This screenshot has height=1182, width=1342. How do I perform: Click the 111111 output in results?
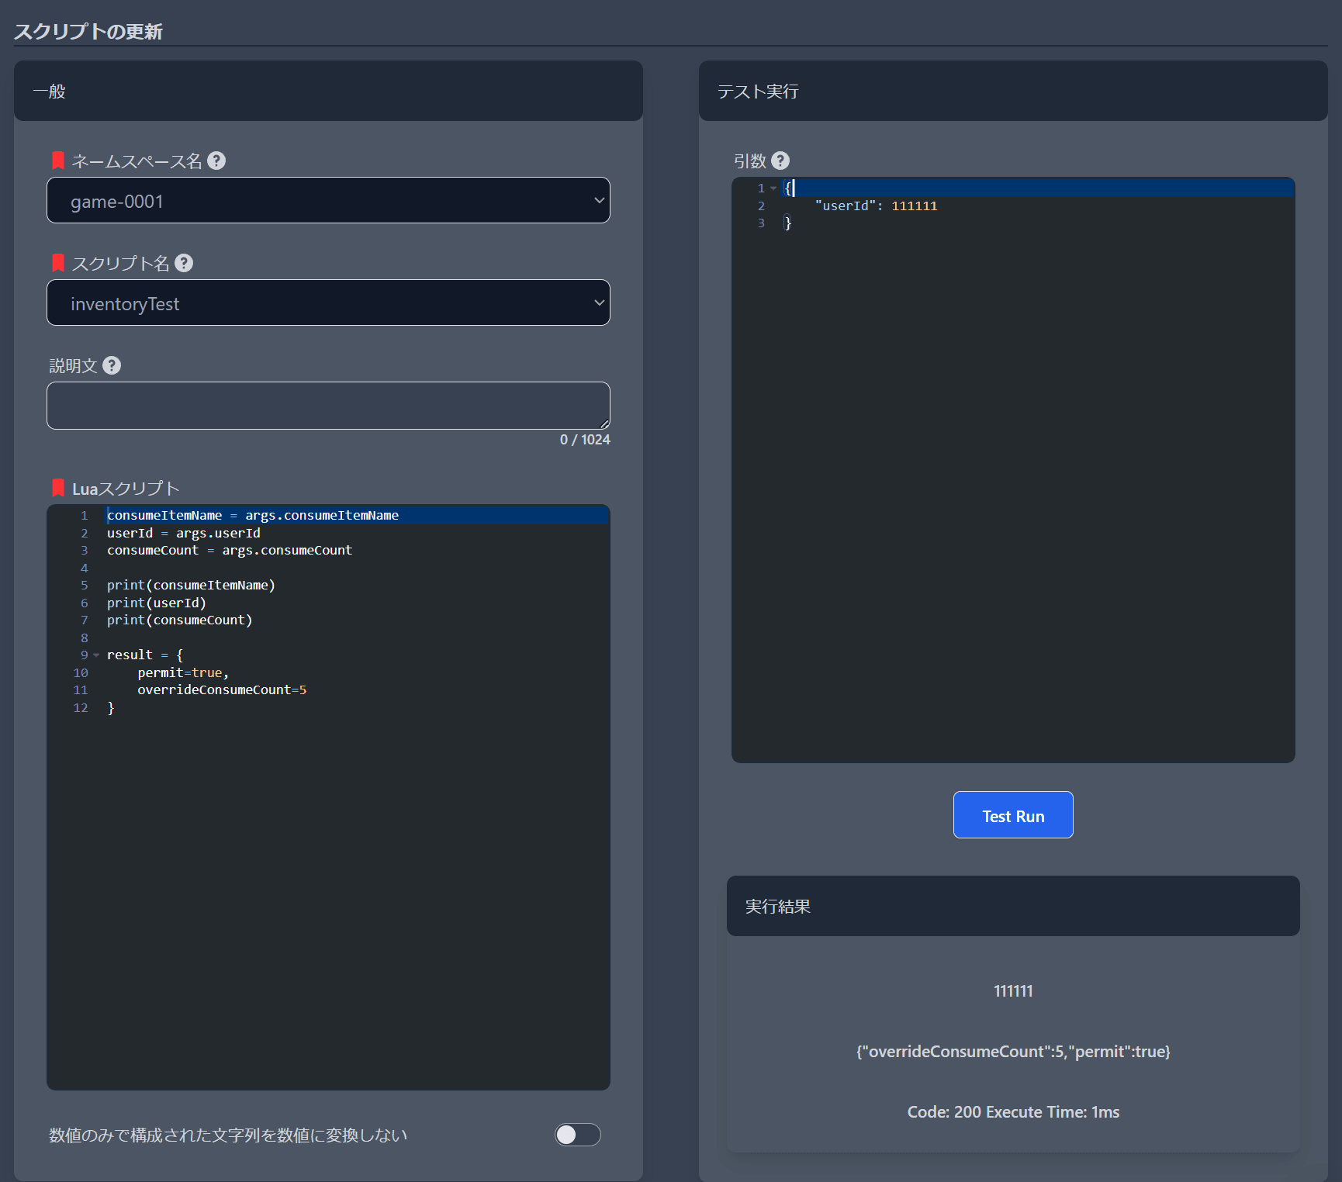1013,990
